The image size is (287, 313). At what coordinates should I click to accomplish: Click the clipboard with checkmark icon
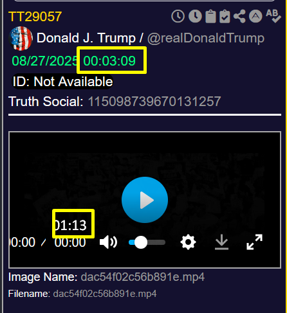pos(225,16)
